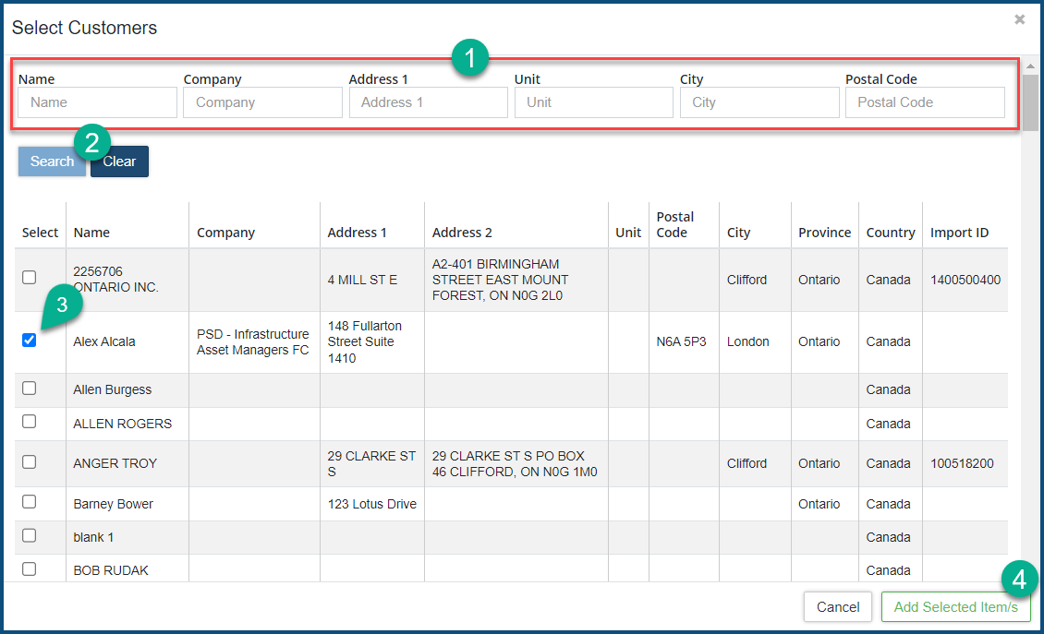Image resolution: width=1044 pixels, height=634 pixels.
Task: Uncheck the Alex Alcala checkbox
Action: (x=30, y=340)
